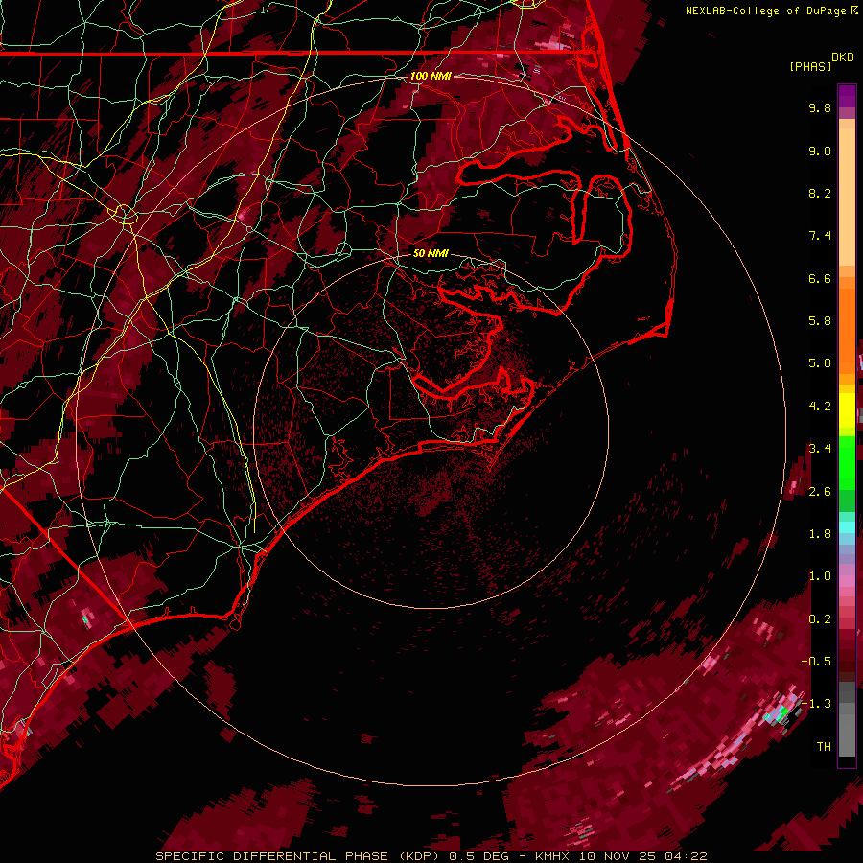Pick the cyan band of the color bar
Image resolution: width=863 pixels, height=863 pixels.
pos(847,527)
